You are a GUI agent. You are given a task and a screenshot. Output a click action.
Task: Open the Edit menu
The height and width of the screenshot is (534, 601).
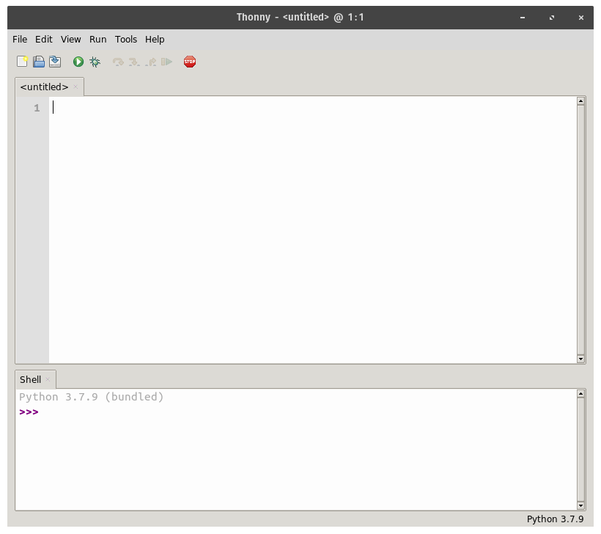(44, 40)
